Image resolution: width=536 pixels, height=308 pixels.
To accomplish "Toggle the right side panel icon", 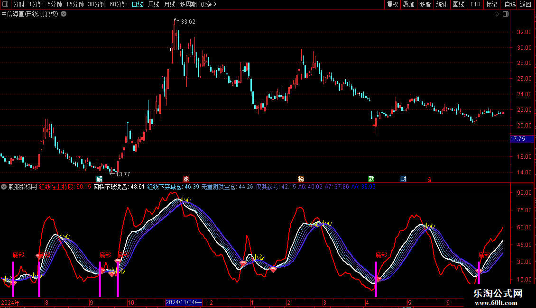I will click(506, 14).
